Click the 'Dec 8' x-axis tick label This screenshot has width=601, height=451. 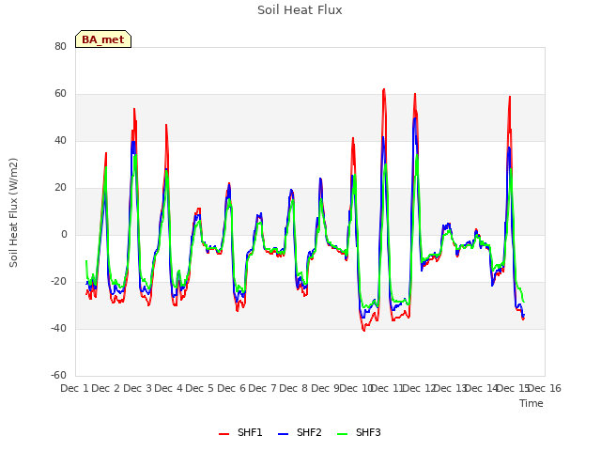pos(293,388)
